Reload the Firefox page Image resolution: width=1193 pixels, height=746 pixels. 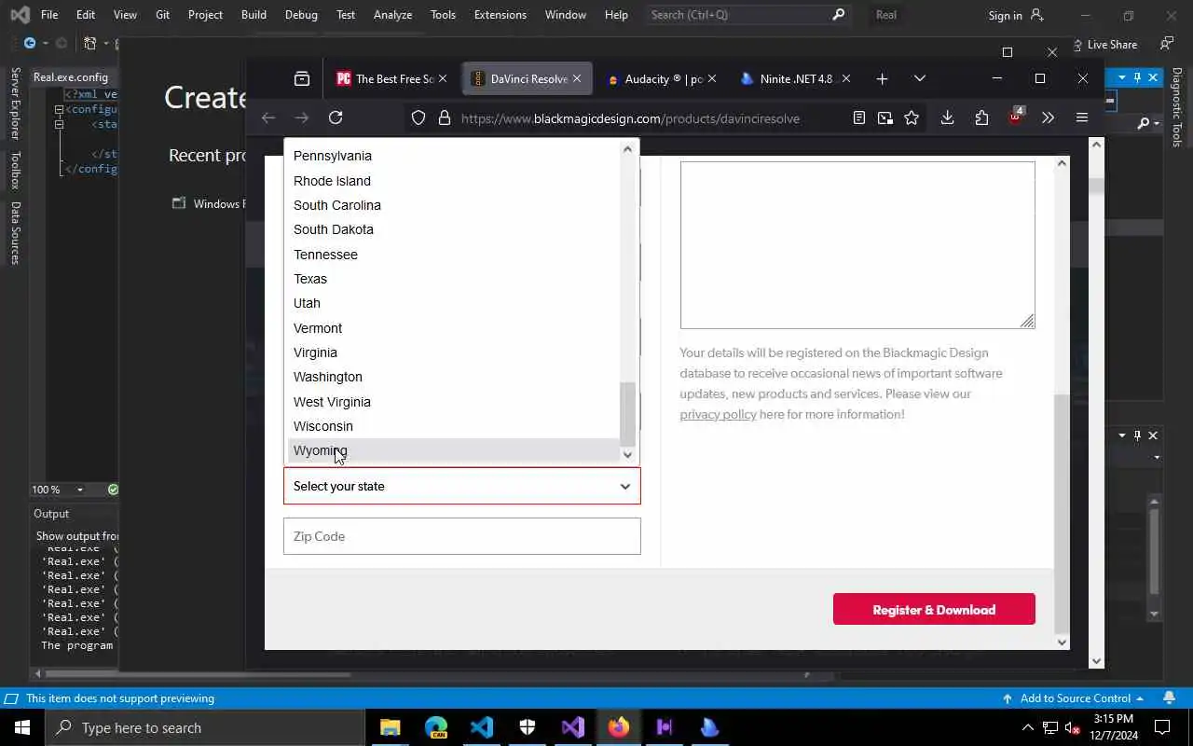(336, 117)
